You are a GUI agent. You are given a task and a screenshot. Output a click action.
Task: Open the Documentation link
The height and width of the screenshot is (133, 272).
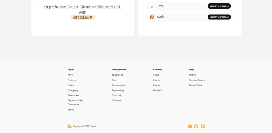(x=119, y=85)
